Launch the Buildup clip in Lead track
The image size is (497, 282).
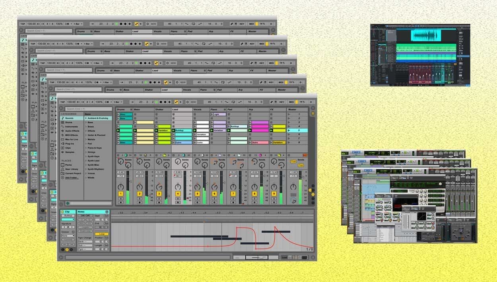174,130
